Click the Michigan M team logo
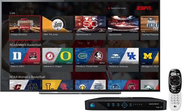 (147, 56)
